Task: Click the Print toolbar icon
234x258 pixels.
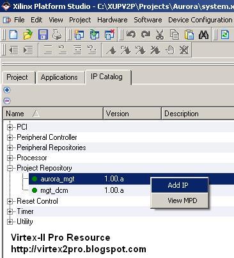Action: tap(57, 34)
